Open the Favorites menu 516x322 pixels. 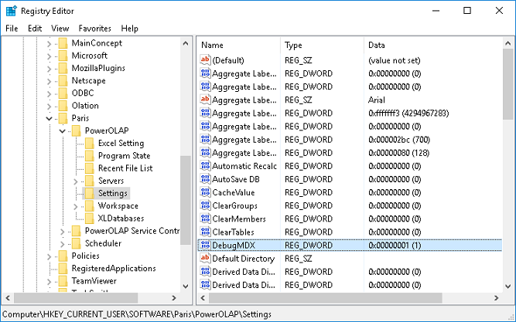(95, 29)
